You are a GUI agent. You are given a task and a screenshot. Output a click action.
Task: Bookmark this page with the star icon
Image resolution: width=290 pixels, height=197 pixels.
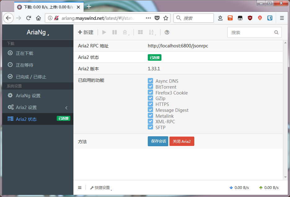click(x=166, y=18)
